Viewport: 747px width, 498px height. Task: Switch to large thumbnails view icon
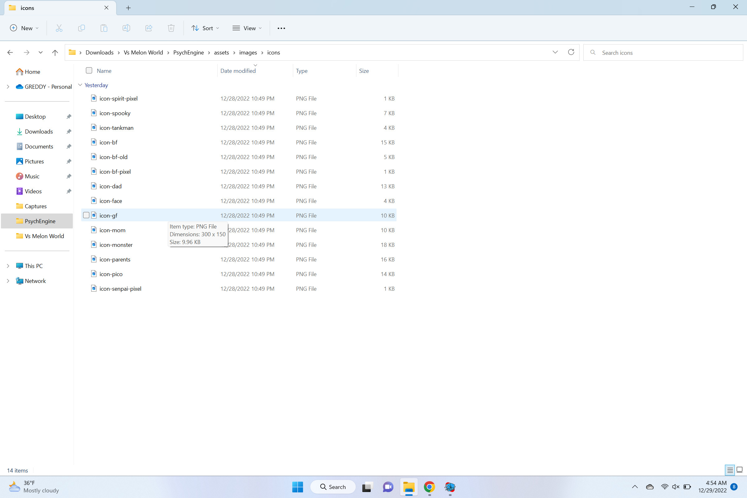click(x=740, y=470)
